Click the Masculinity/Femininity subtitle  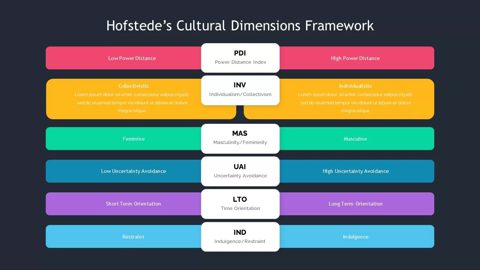pyautogui.click(x=240, y=142)
